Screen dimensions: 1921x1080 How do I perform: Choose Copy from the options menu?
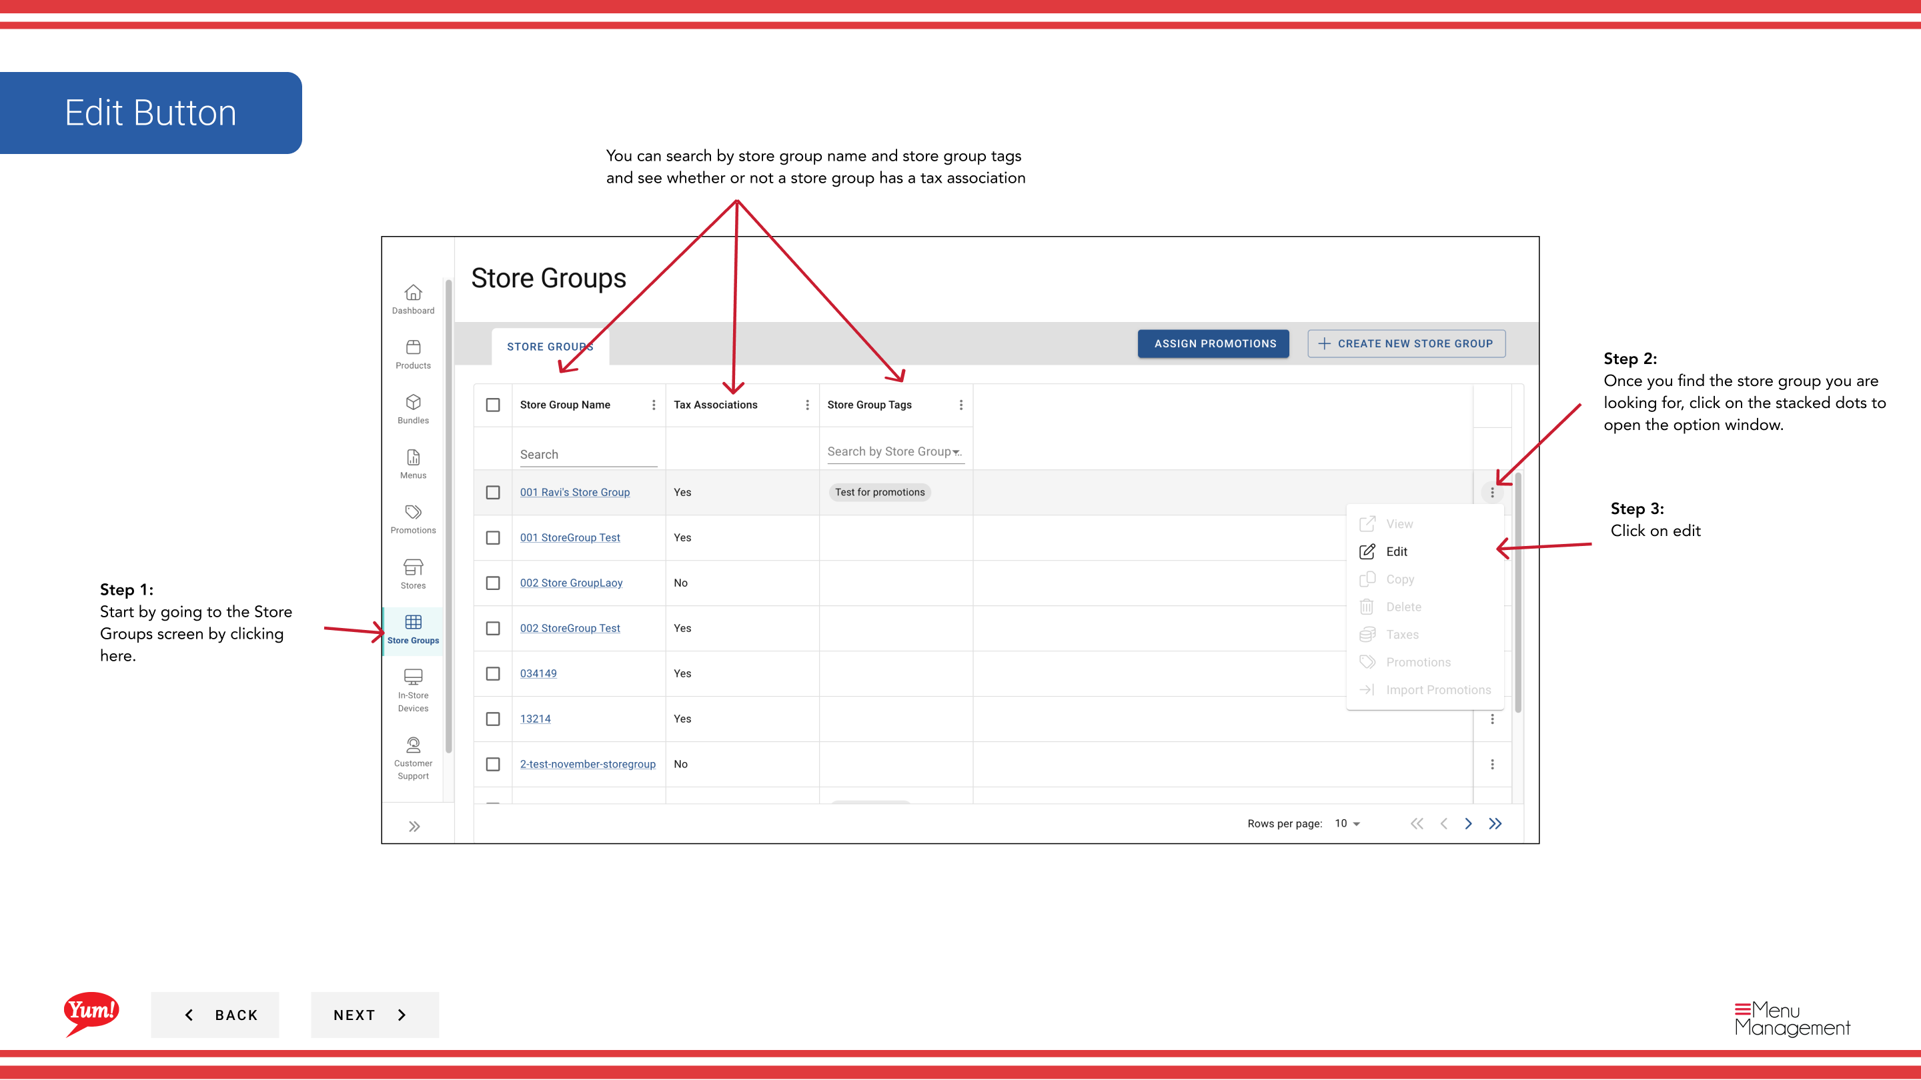(1424, 579)
